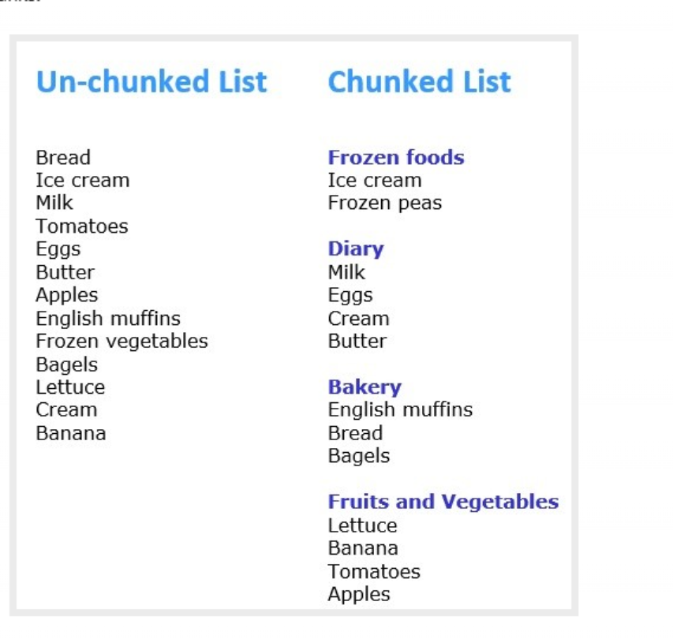Click "Lettuce" in the un-chunked list

pyautogui.click(x=70, y=387)
